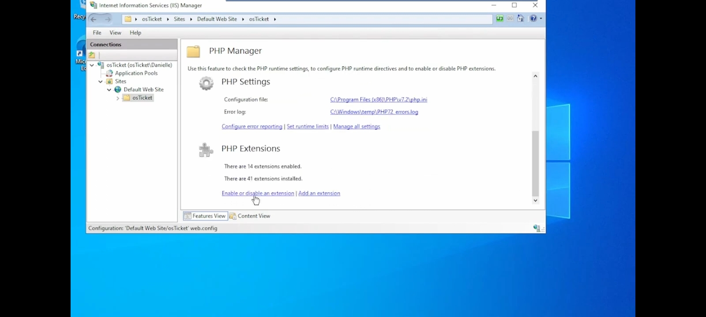Click the Back navigation arrow
Image resolution: width=706 pixels, height=317 pixels.
[94, 19]
